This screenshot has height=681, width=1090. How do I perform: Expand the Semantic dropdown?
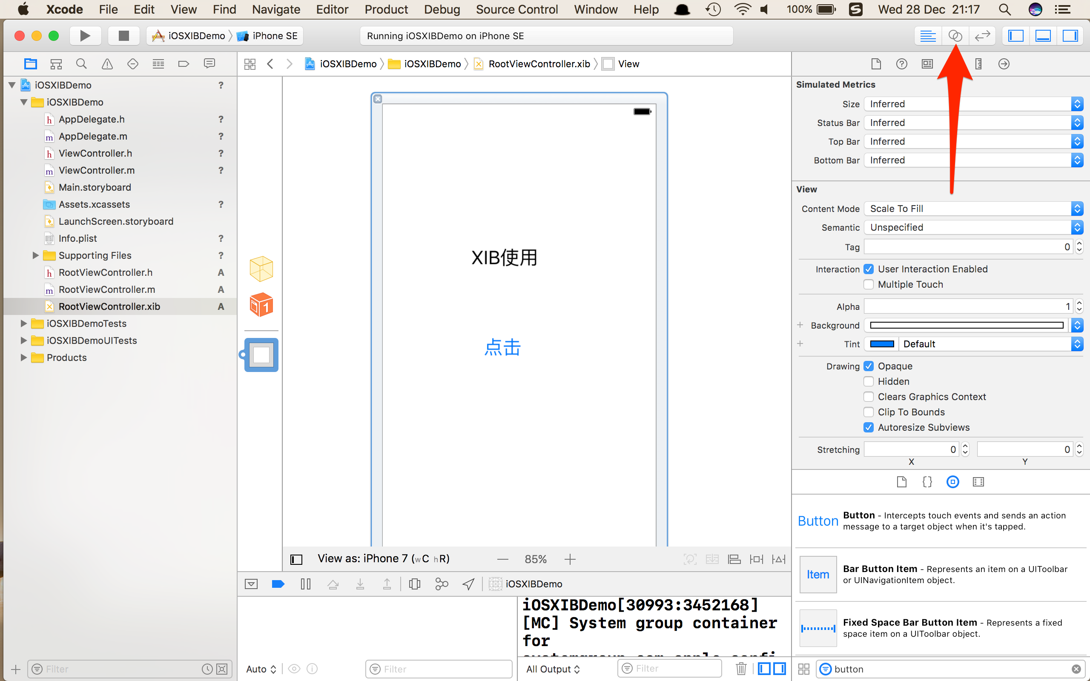click(1078, 227)
